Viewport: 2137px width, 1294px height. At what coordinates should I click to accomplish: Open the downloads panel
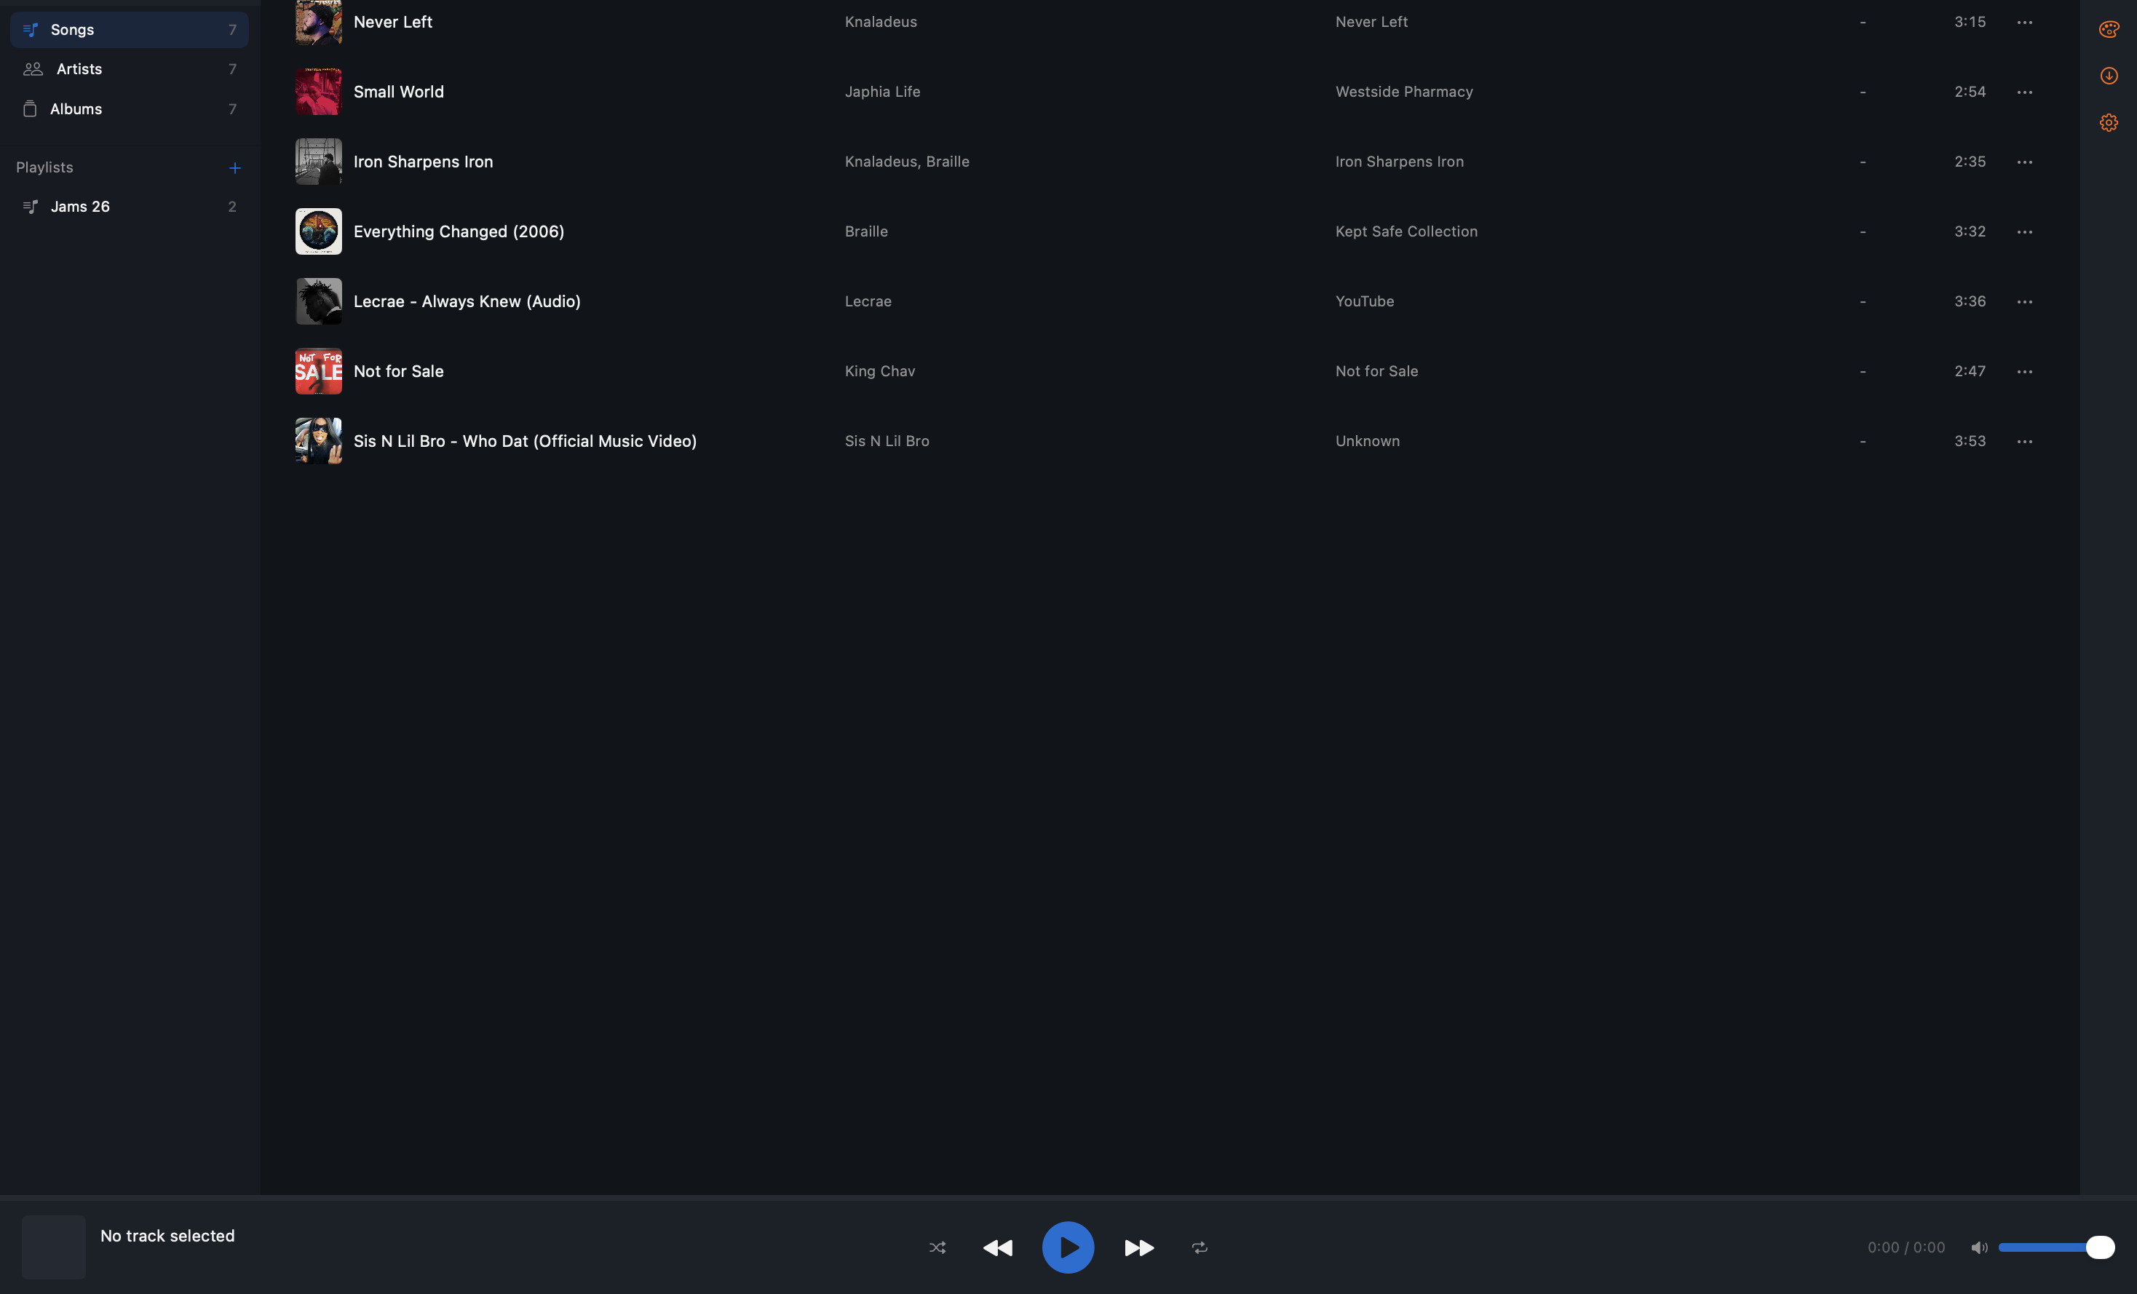(2109, 76)
